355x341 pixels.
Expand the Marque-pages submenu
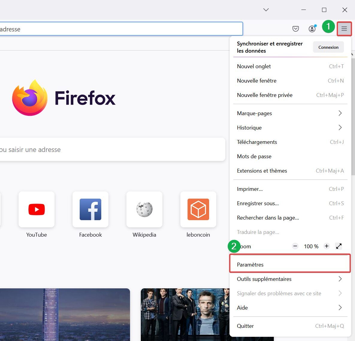[290, 113]
